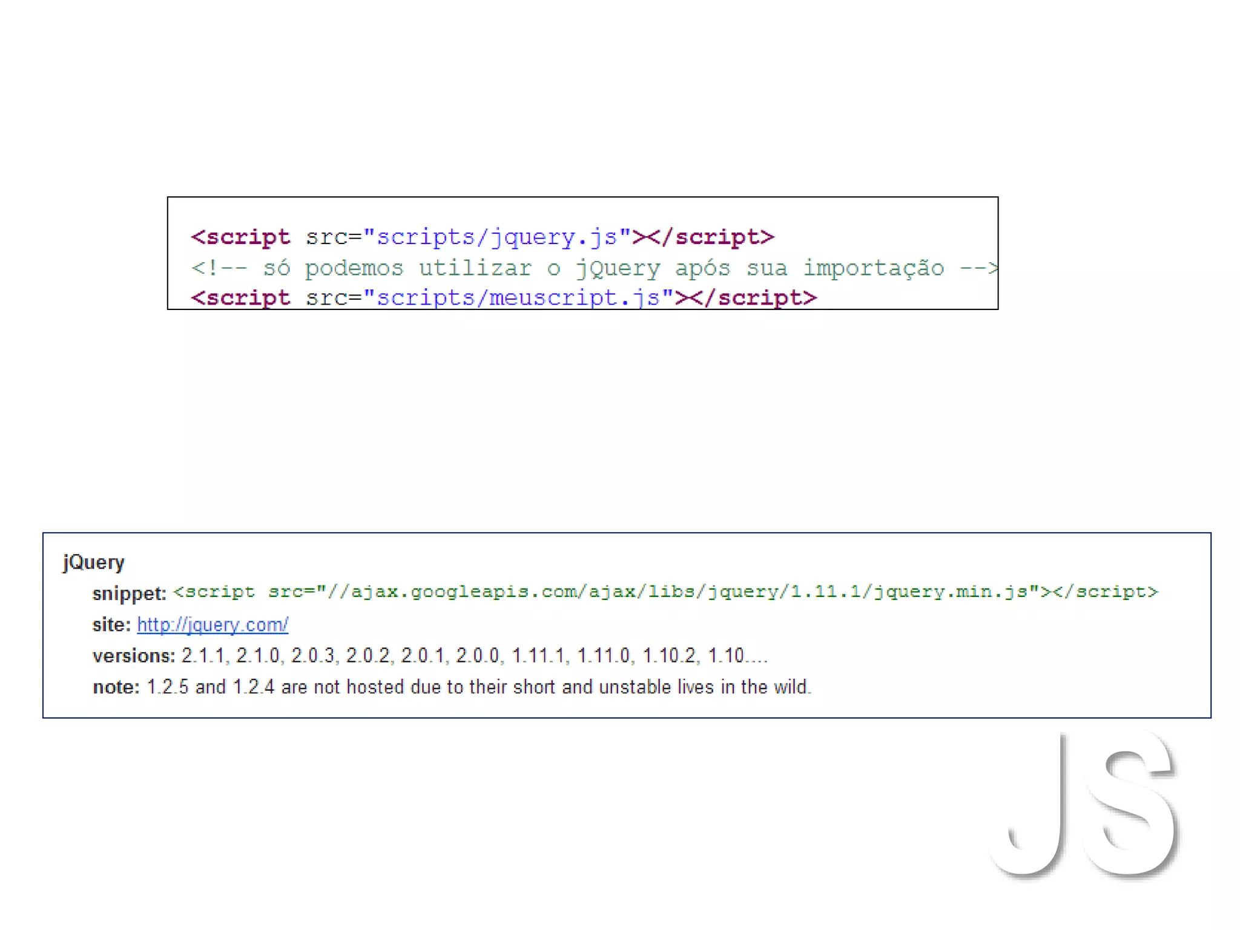Click the word 'jQuery' inside the comment
1240x930 pixels.
[618, 268]
